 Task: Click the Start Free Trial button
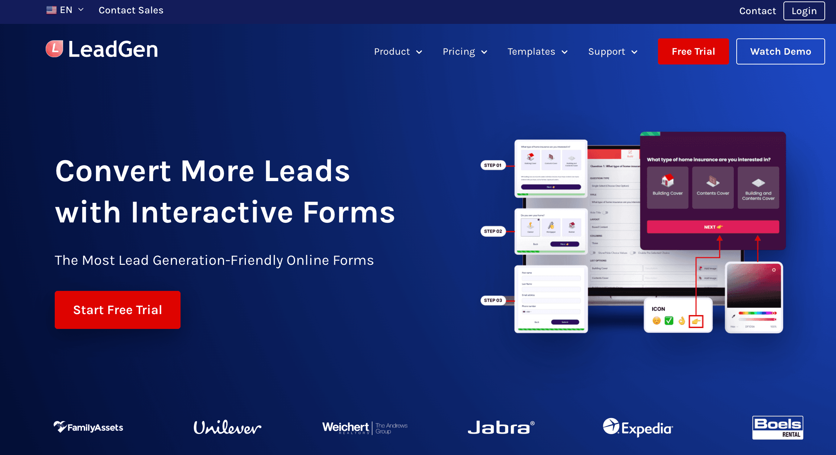click(117, 309)
